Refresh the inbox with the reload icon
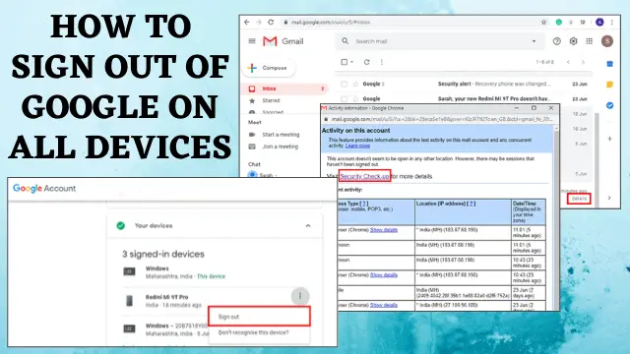Viewport: 630px width, 354px height. [366, 62]
